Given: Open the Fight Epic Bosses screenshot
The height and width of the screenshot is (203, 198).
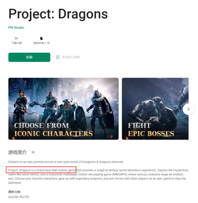Looking at the screenshot, I should (x=155, y=109).
